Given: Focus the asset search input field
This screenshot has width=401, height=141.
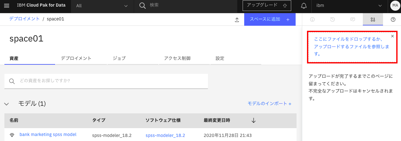Looking at the screenshot, I should pos(106,81).
